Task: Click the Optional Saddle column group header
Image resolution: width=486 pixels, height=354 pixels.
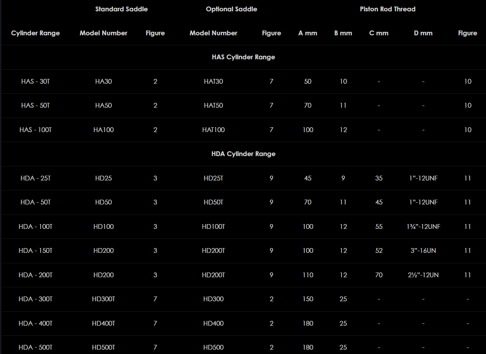Action: [x=231, y=9]
